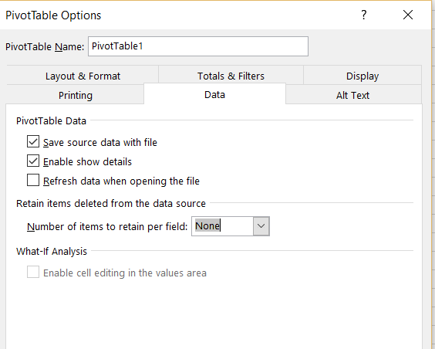The height and width of the screenshot is (349, 435).
Task: Switch to the Totals & Filters tab
Action: click(x=231, y=76)
